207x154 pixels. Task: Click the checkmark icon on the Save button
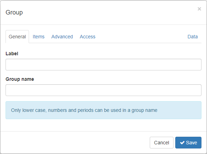[182, 143]
